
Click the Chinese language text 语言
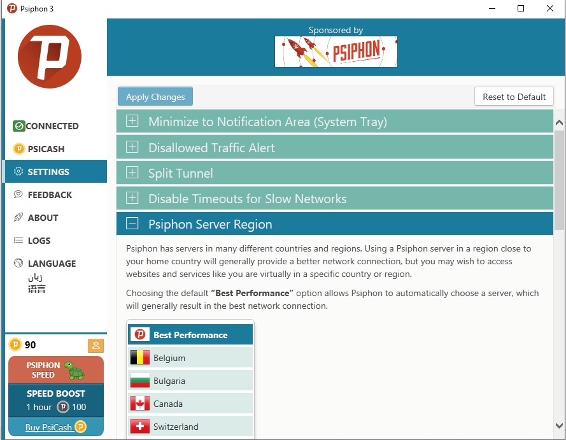[36, 288]
